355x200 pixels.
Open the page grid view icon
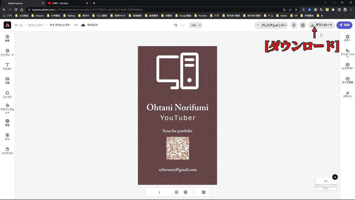204,192
